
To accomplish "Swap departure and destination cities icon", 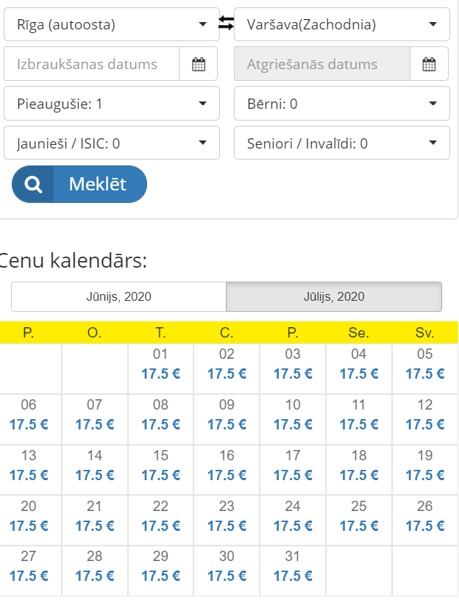I will click(x=227, y=23).
